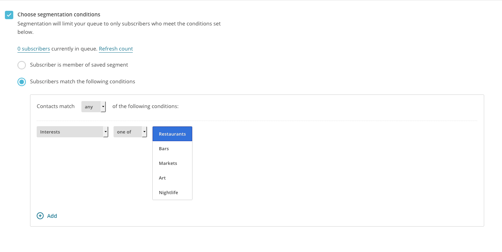Click Refresh count to update subscribers
This screenshot has height=252, width=502.
[x=116, y=48]
